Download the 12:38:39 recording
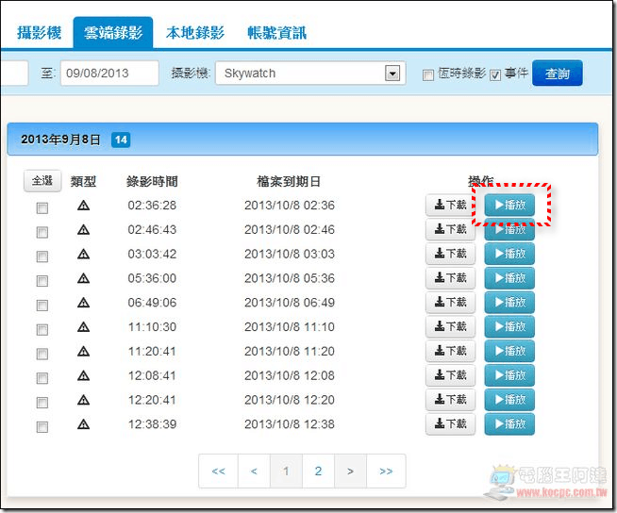The width and height of the screenshot is (617, 513). (450, 424)
